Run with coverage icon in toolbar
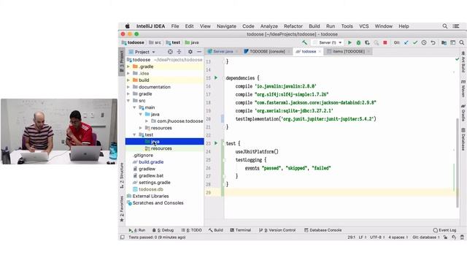Screen dimensions: 467x263 tap(367, 42)
